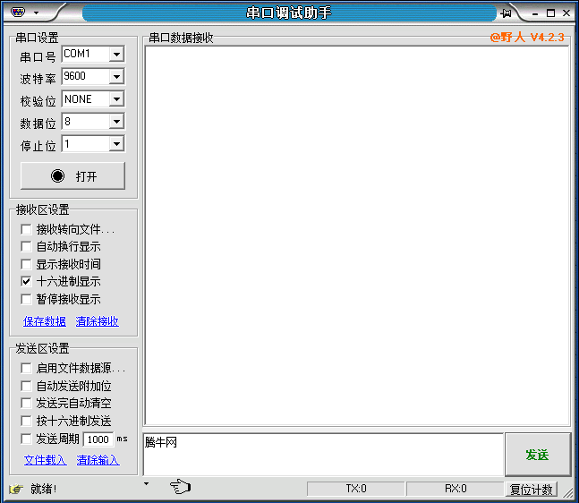Close the serial debug assistant window
The width and height of the screenshot is (579, 503).
pos(566,13)
